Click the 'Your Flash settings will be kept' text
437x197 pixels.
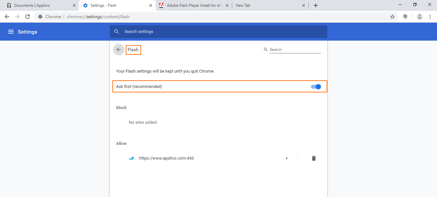coord(165,71)
